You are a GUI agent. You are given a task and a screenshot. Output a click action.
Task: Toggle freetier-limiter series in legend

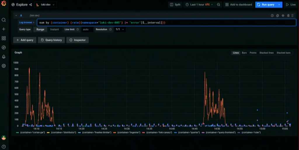97,132
